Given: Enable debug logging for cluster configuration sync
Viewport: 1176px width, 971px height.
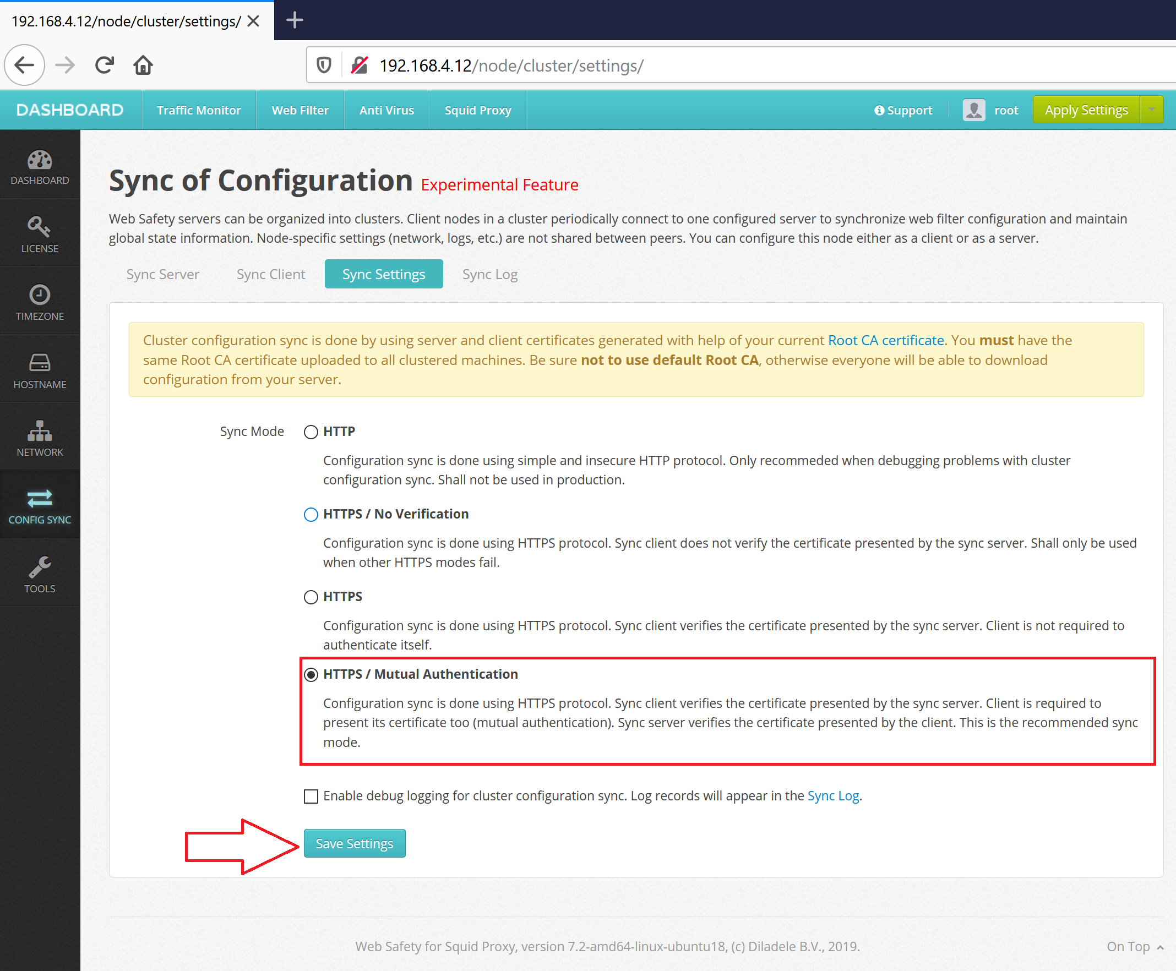Looking at the screenshot, I should tap(309, 795).
